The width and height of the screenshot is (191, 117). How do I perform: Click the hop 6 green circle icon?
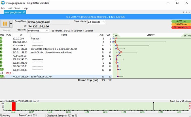[x=1, y=55]
